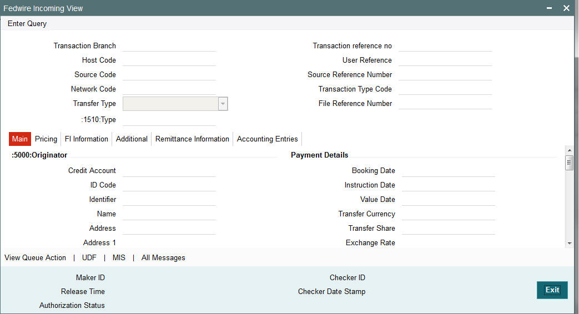Click the Authorization Status label
The image size is (579, 314).
coord(72,306)
